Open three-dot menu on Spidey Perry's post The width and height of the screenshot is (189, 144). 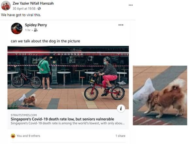121,25
